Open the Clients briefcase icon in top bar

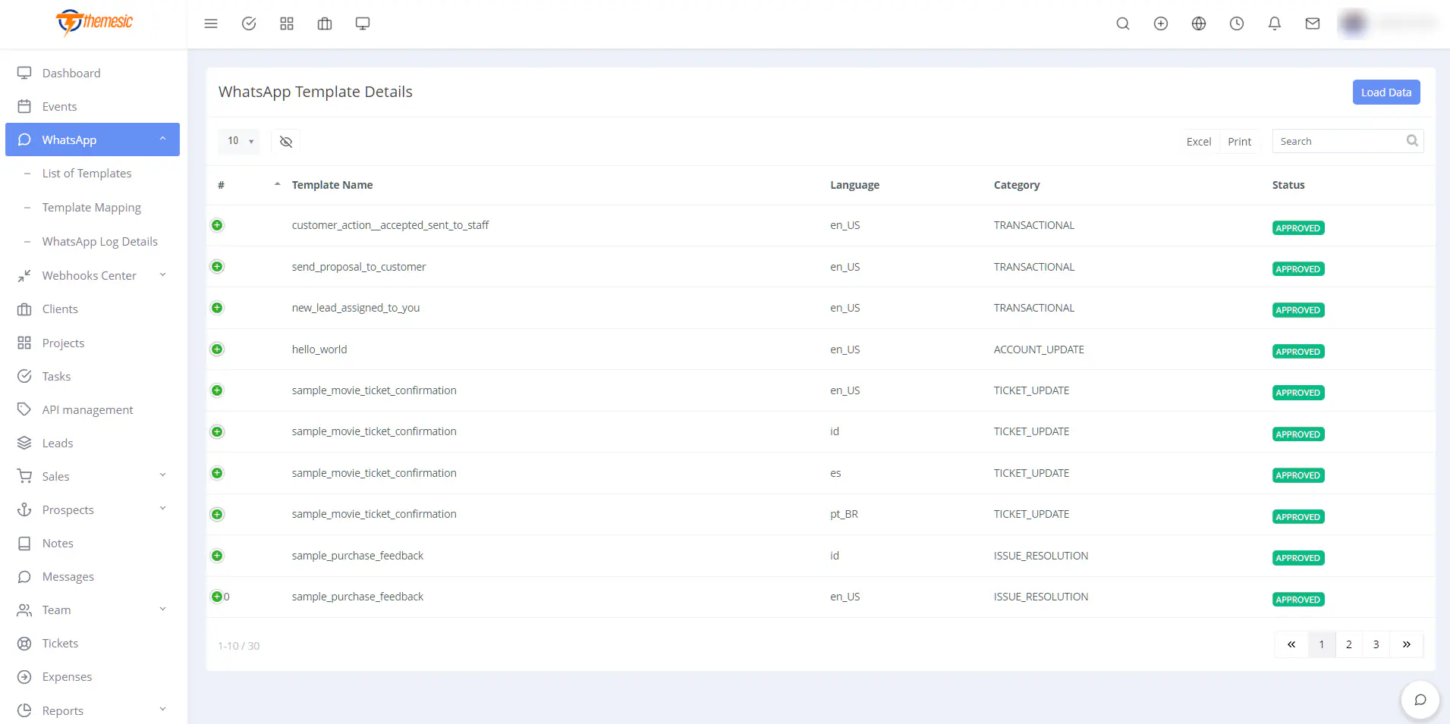[x=325, y=24]
